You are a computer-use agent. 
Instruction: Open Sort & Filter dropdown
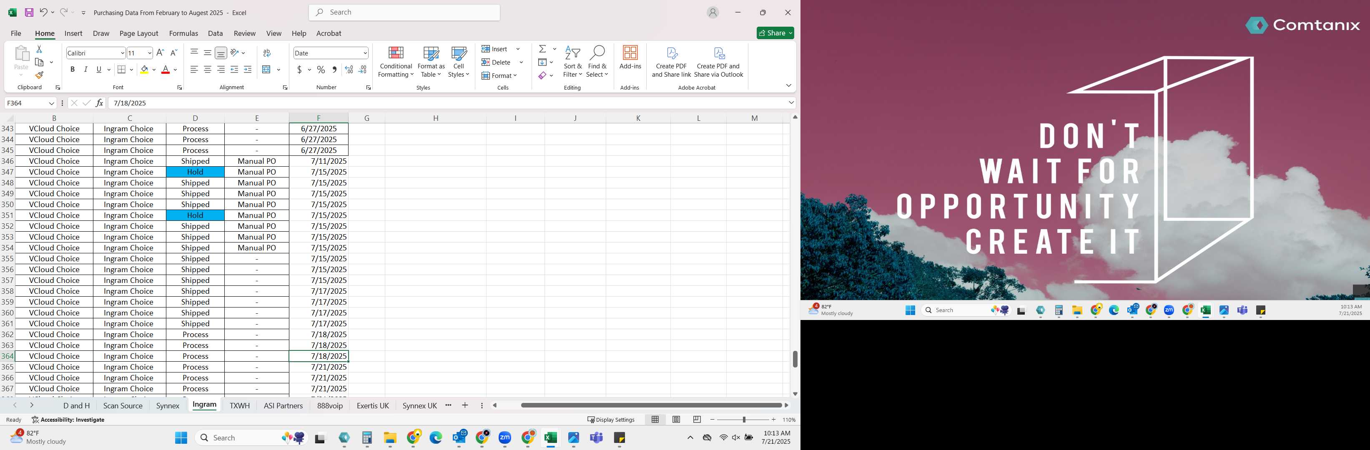coord(572,62)
